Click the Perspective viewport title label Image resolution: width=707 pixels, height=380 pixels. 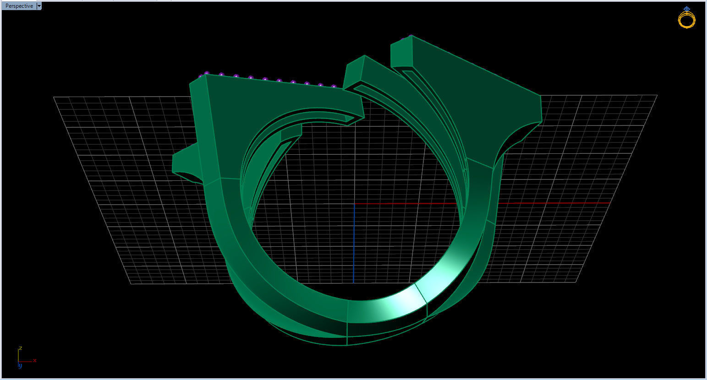(x=19, y=6)
